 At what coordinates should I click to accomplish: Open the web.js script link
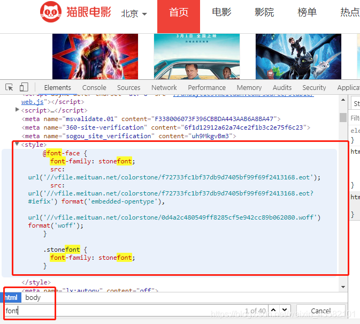[x=33, y=102]
